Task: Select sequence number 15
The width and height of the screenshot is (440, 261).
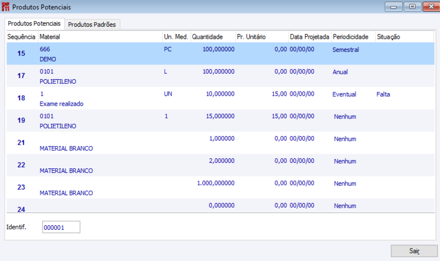Action: click(x=21, y=53)
